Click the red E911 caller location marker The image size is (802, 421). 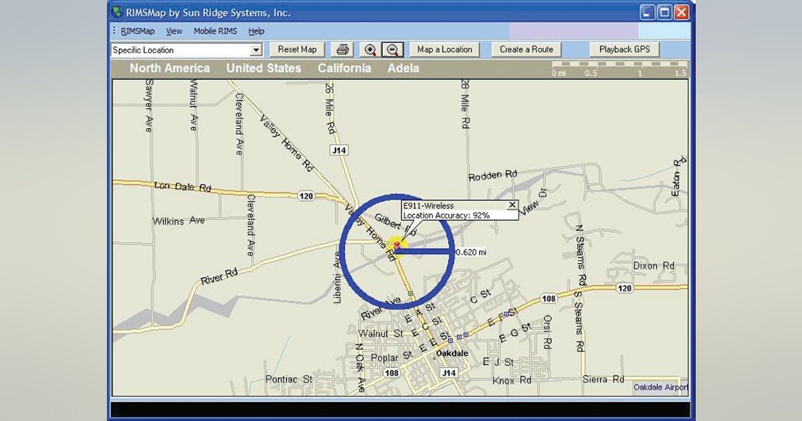396,246
